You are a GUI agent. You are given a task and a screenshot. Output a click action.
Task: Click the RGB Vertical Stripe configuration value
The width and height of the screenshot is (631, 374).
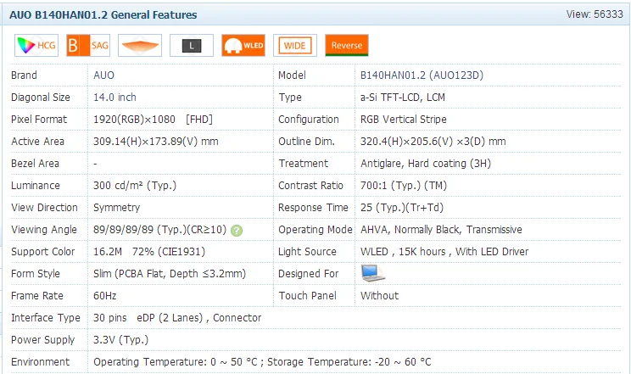pyautogui.click(x=404, y=120)
